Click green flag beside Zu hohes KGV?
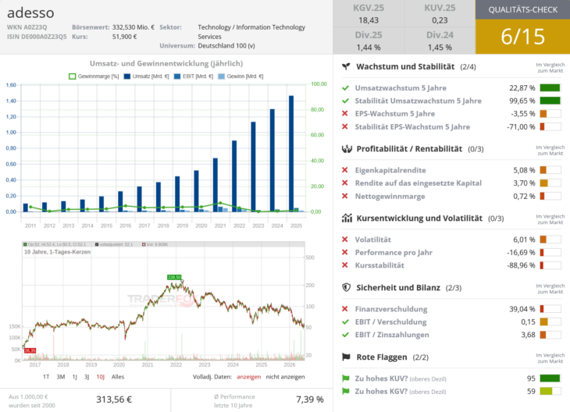 [346, 391]
